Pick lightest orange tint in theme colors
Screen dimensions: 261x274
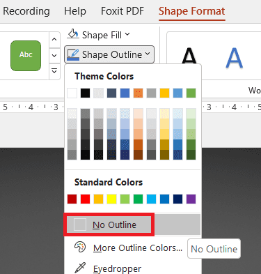click(x=138, y=114)
